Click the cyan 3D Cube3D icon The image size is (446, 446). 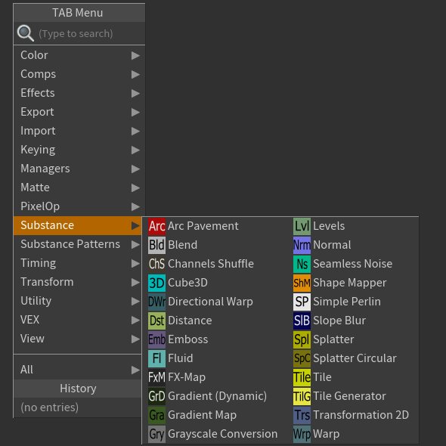tap(156, 283)
